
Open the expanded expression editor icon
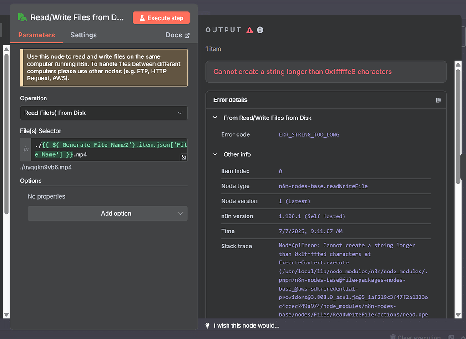point(183,157)
